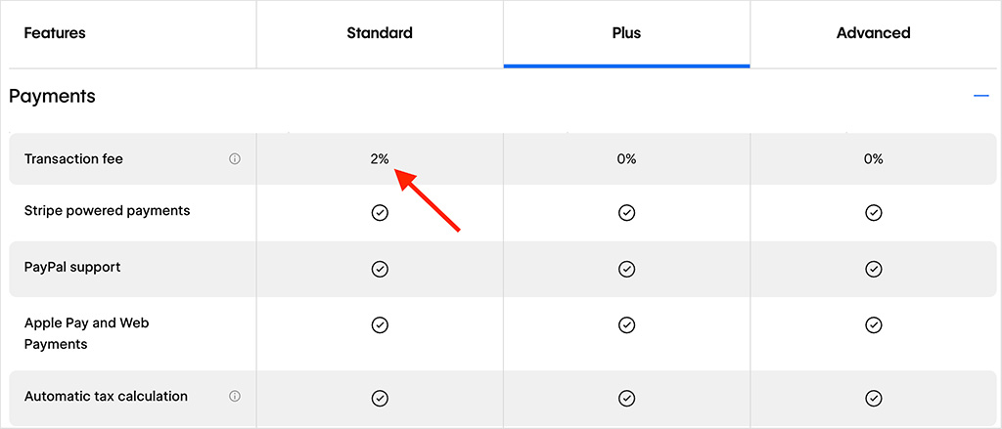1002x429 pixels.
Task: Click Standard checkmark for PayPal support
Action: click(380, 269)
